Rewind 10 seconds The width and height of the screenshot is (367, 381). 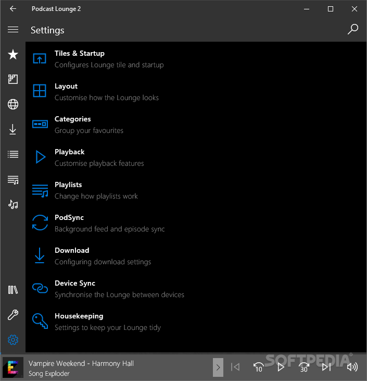click(x=258, y=367)
